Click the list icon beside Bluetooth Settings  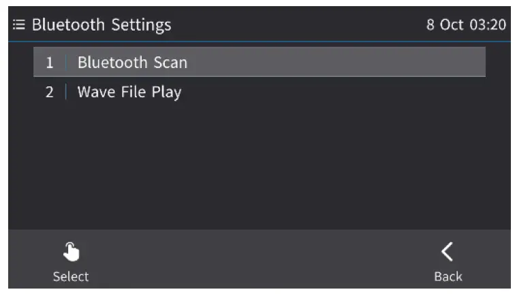(18, 26)
